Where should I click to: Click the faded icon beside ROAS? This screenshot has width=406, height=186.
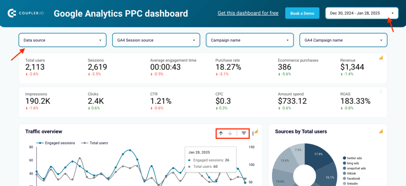(381, 91)
